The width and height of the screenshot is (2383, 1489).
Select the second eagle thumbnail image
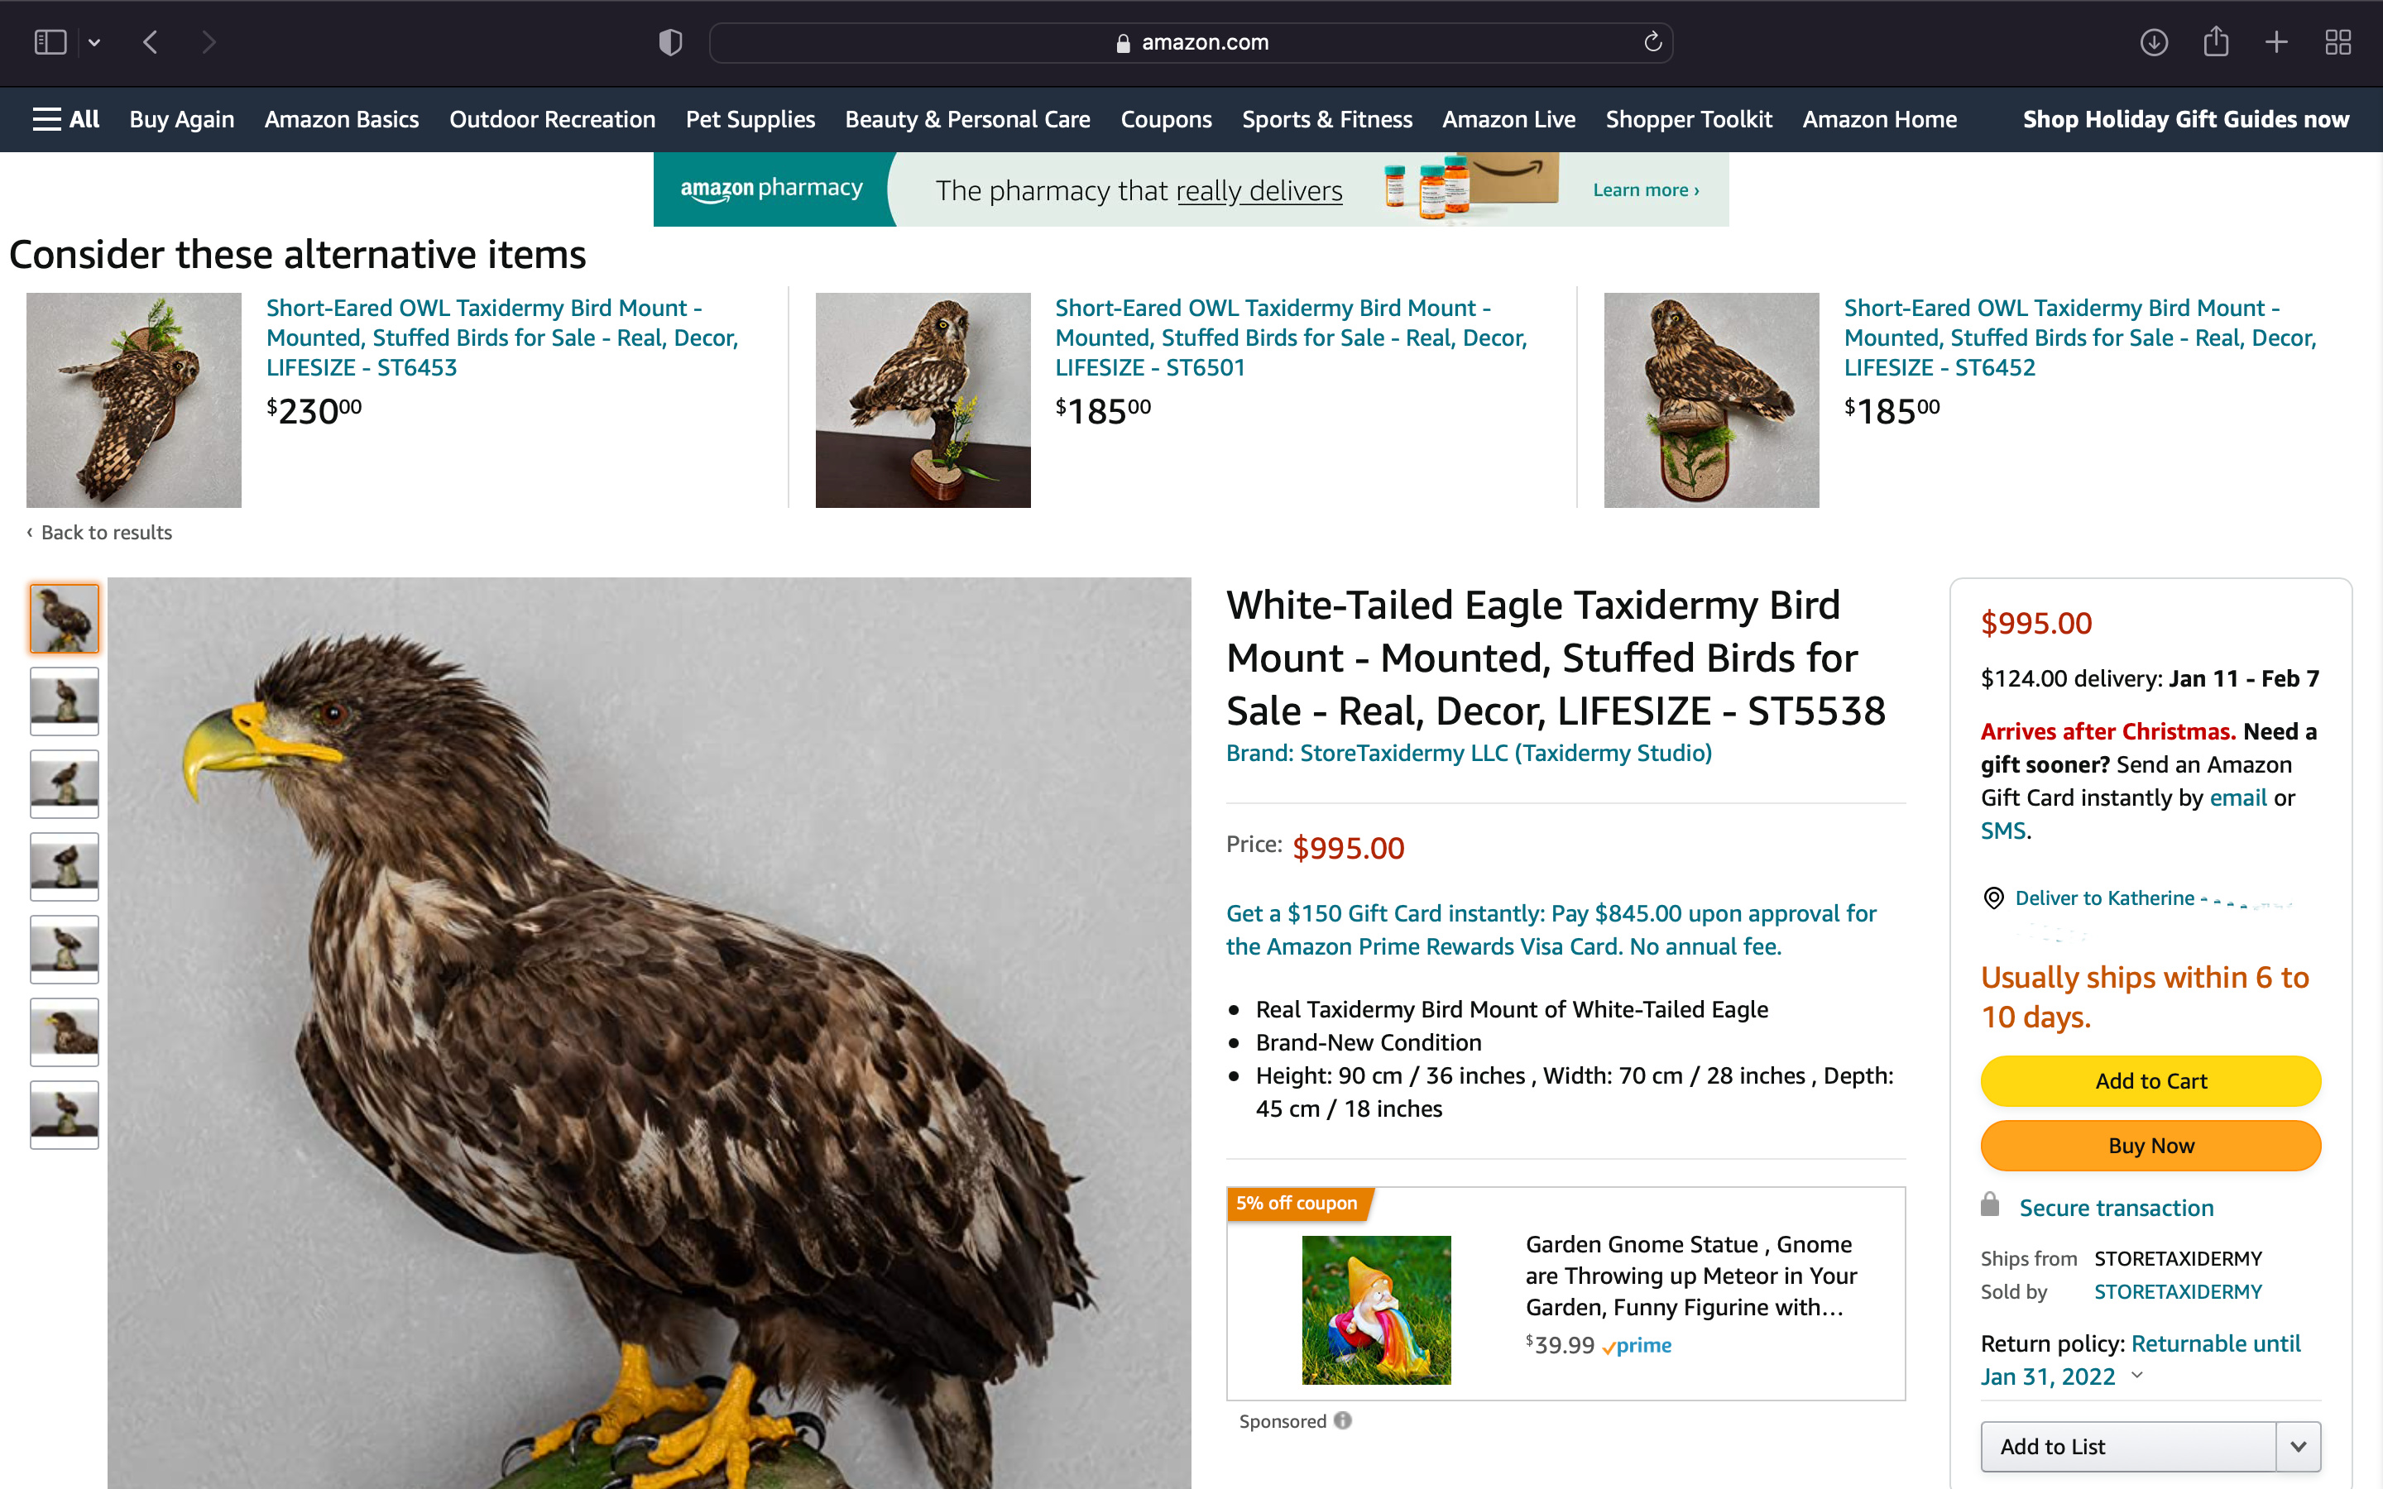pyautogui.click(x=64, y=701)
